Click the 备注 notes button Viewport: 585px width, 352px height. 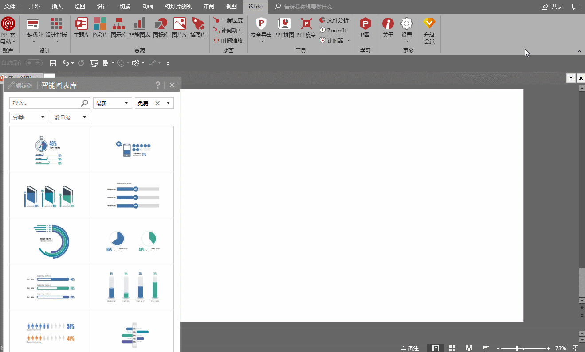(409, 348)
